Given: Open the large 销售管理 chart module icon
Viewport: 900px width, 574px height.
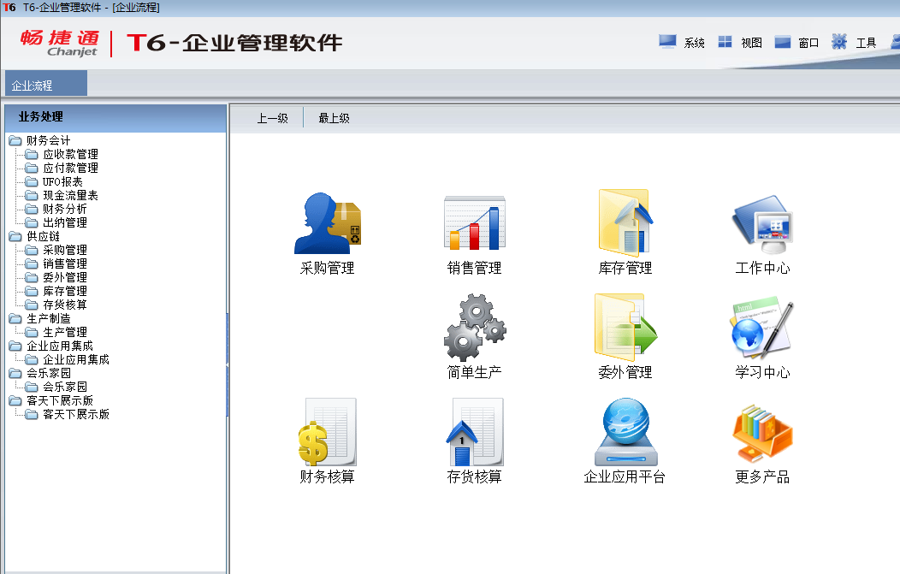Looking at the screenshot, I should tap(475, 222).
